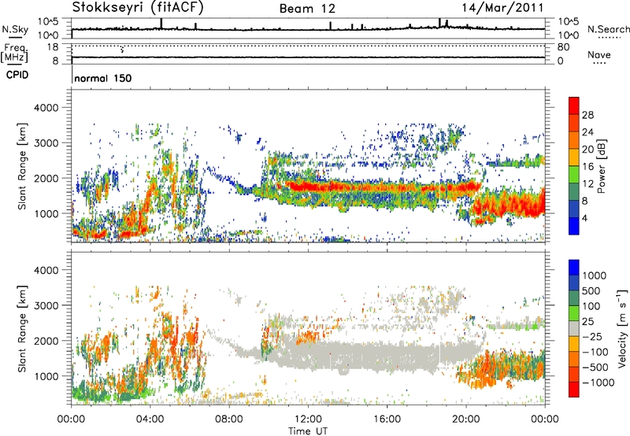This screenshot has height=436, width=630.
Task: Click the '3000' tick on the velocity panel
Action: tap(46, 305)
